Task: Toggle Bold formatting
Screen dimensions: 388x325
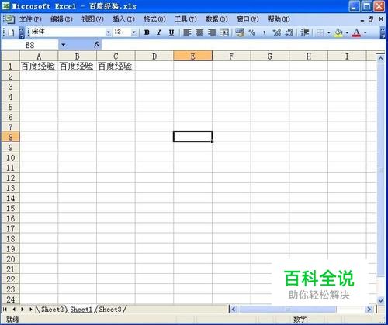Action: click(x=147, y=32)
